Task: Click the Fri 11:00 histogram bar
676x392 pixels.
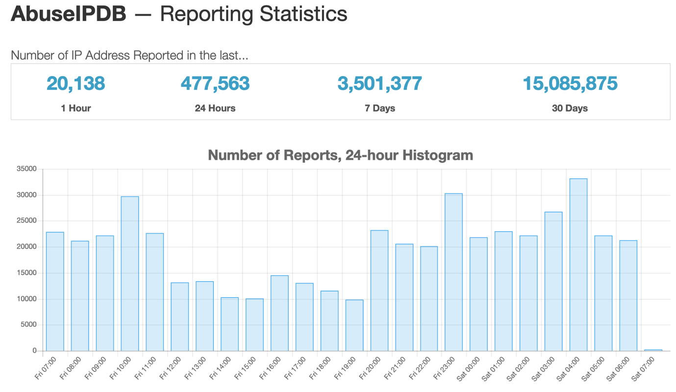Action: [x=155, y=292]
